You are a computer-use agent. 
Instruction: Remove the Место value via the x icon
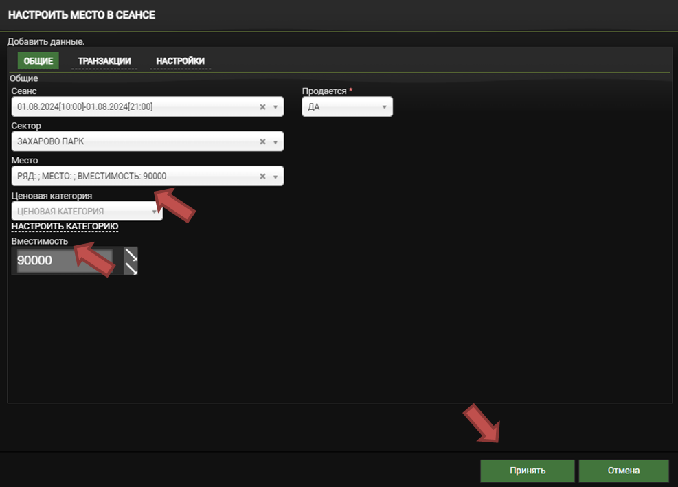point(262,177)
